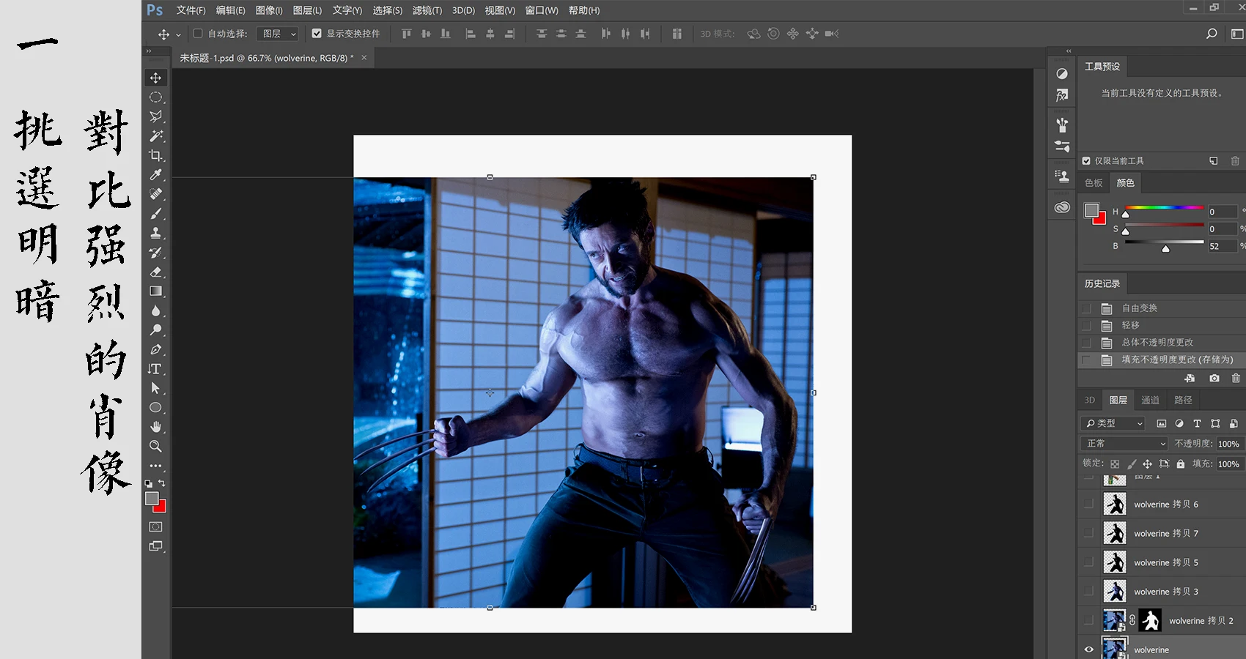Select the Ellipse shape tool

pyautogui.click(x=155, y=407)
